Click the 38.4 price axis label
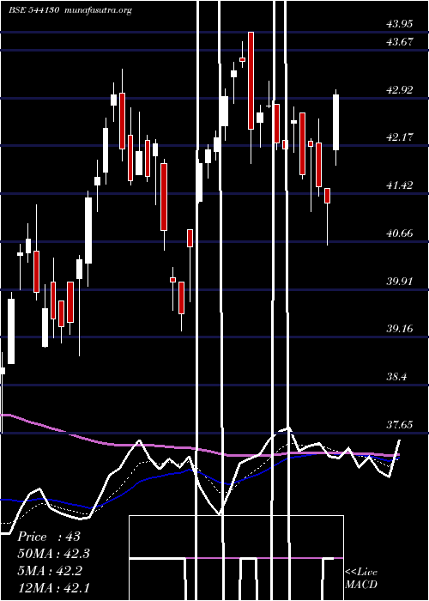 tap(396, 377)
